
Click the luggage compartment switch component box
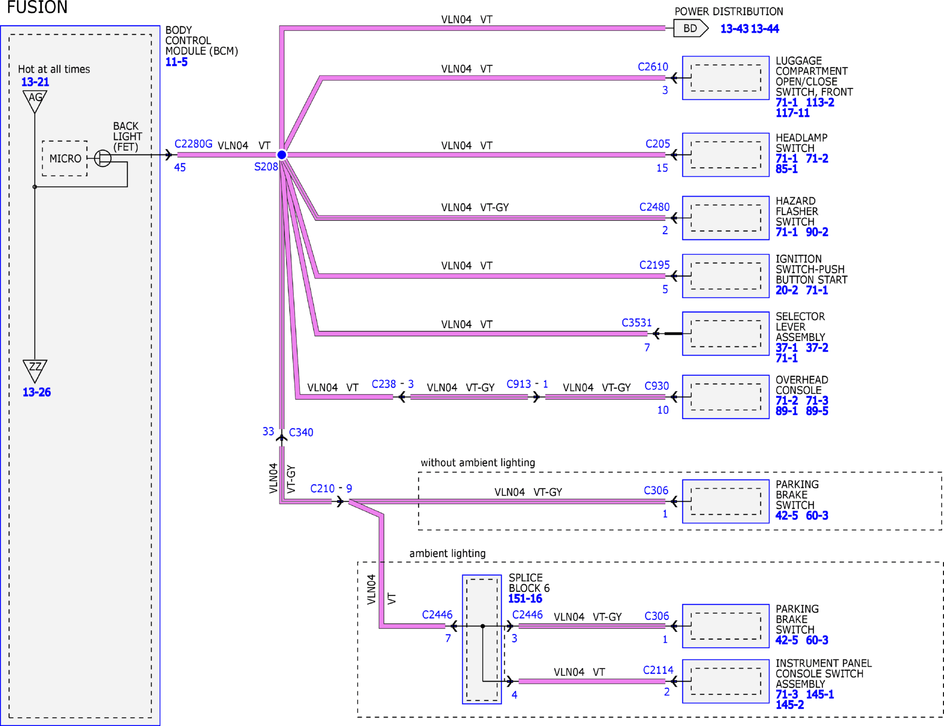(x=726, y=78)
